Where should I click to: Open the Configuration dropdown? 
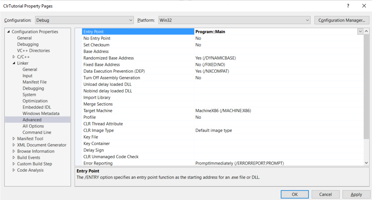point(84,20)
